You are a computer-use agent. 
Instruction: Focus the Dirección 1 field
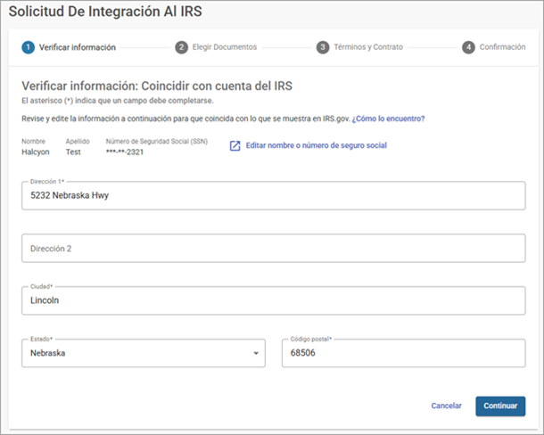274,195
